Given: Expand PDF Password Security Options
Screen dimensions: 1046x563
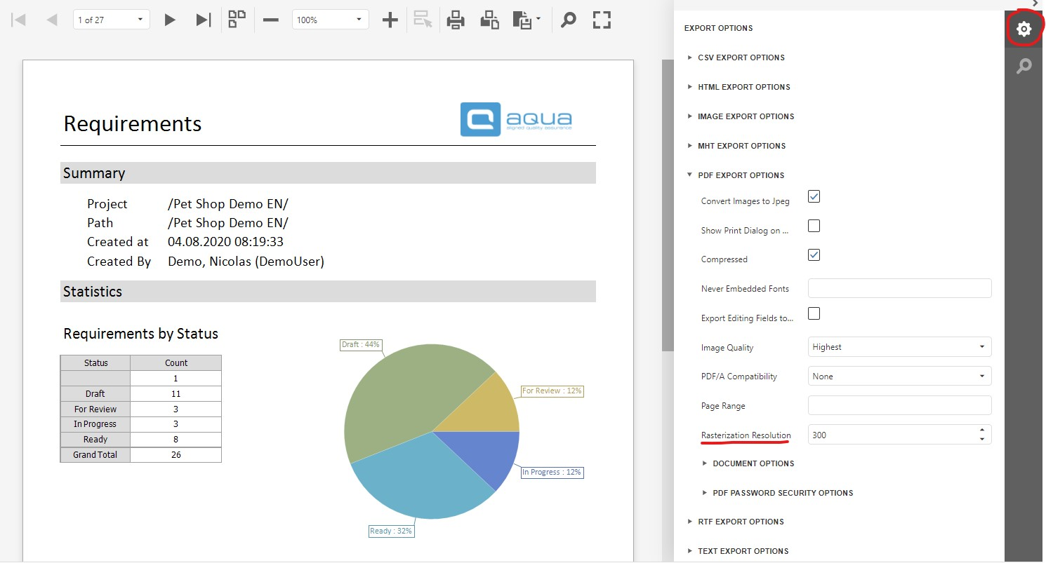Looking at the screenshot, I should 782,493.
